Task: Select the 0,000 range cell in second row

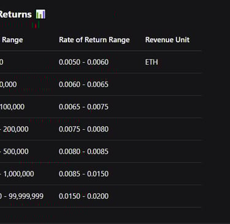Action: pyautogui.click(x=9, y=84)
